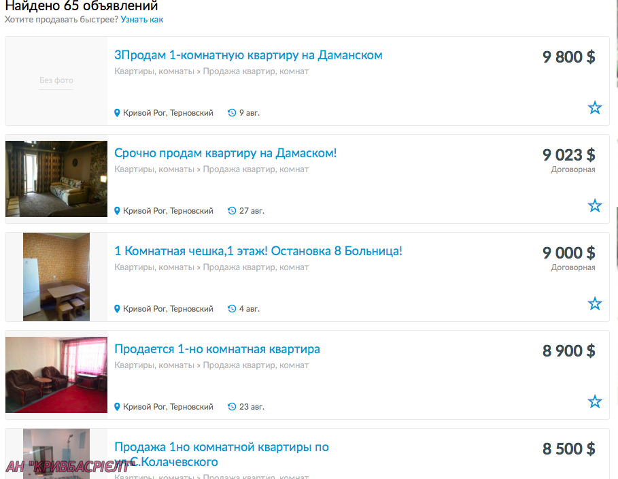
Task: Star the 9 023 $ Дамаском listing
Action: [x=594, y=205]
